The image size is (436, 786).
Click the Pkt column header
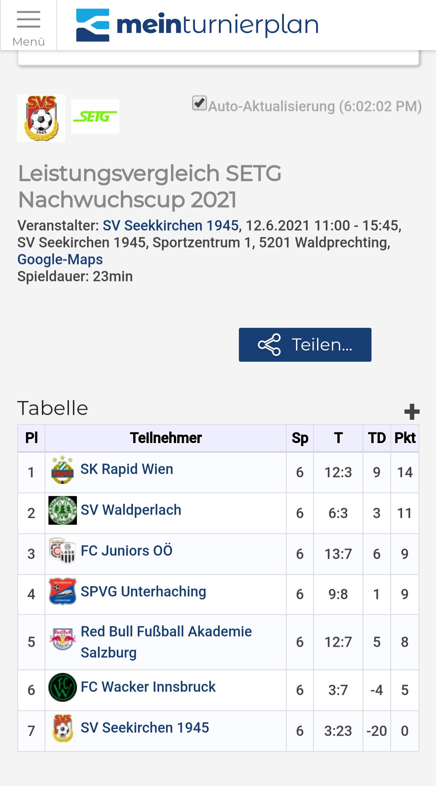pyautogui.click(x=405, y=438)
